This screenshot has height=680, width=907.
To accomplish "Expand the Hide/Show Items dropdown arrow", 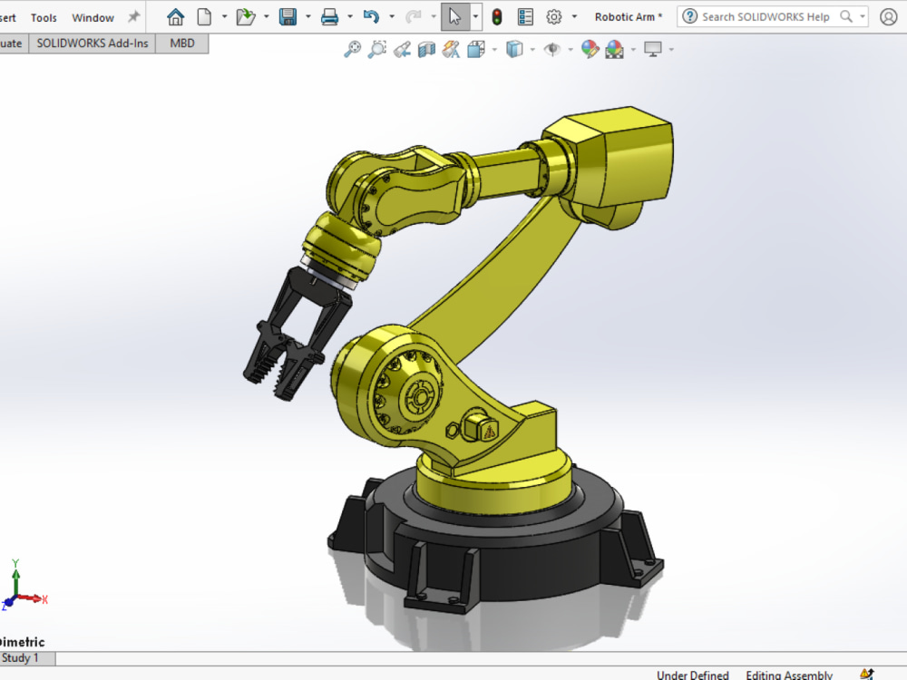I will (x=571, y=50).
